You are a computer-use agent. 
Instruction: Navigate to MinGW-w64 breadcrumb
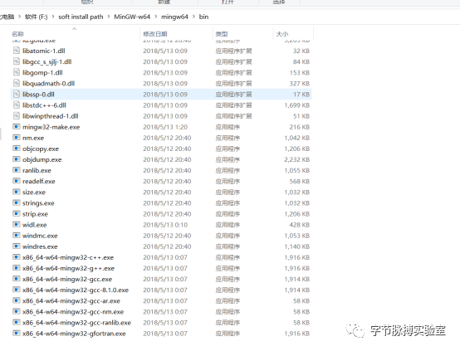132,17
